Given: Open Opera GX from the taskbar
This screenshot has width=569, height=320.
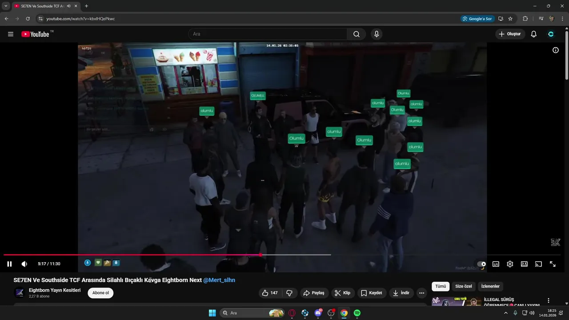Looking at the screenshot, I should click(x=292, y=313).
